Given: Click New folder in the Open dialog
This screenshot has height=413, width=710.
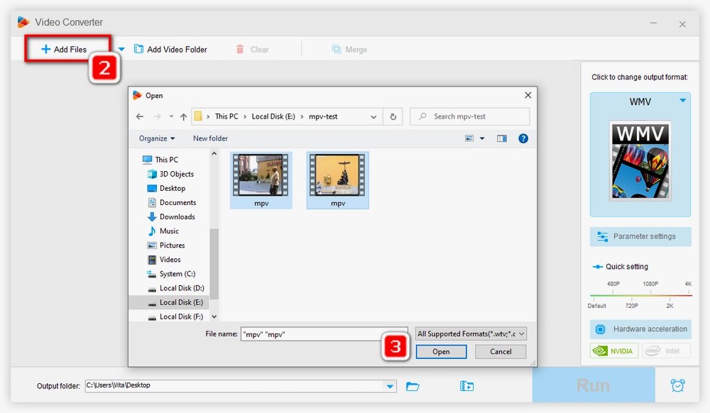Looking at the screenshot, I should (209, 138).
